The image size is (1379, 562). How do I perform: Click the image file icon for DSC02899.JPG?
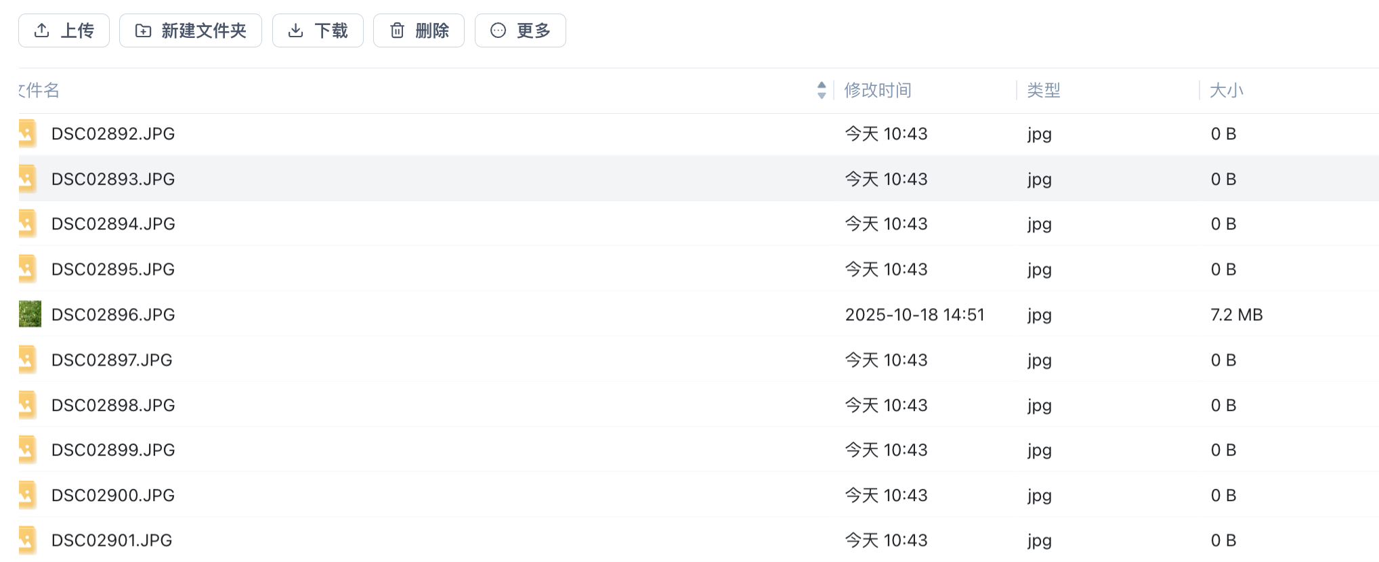click(27, 450)
